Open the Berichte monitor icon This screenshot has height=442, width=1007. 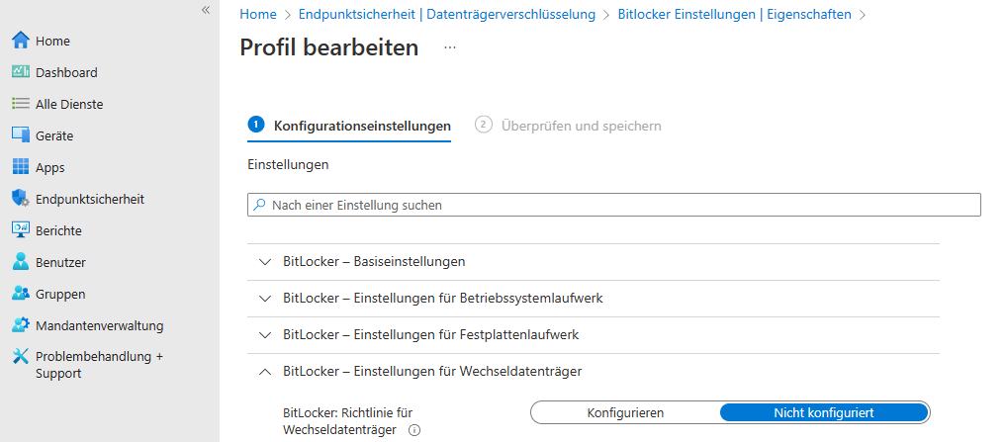point(21,229)
